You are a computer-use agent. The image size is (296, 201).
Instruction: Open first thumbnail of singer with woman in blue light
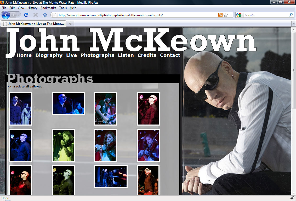pyautogui.click(x=21, y=109)
